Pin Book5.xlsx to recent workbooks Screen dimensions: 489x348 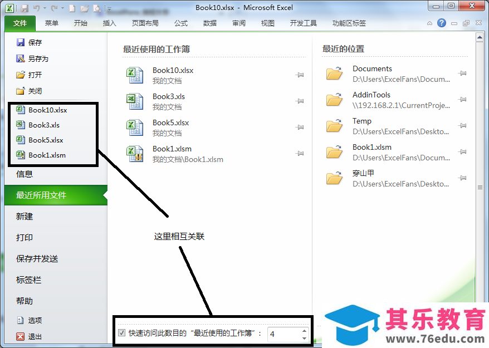point(300,127)
